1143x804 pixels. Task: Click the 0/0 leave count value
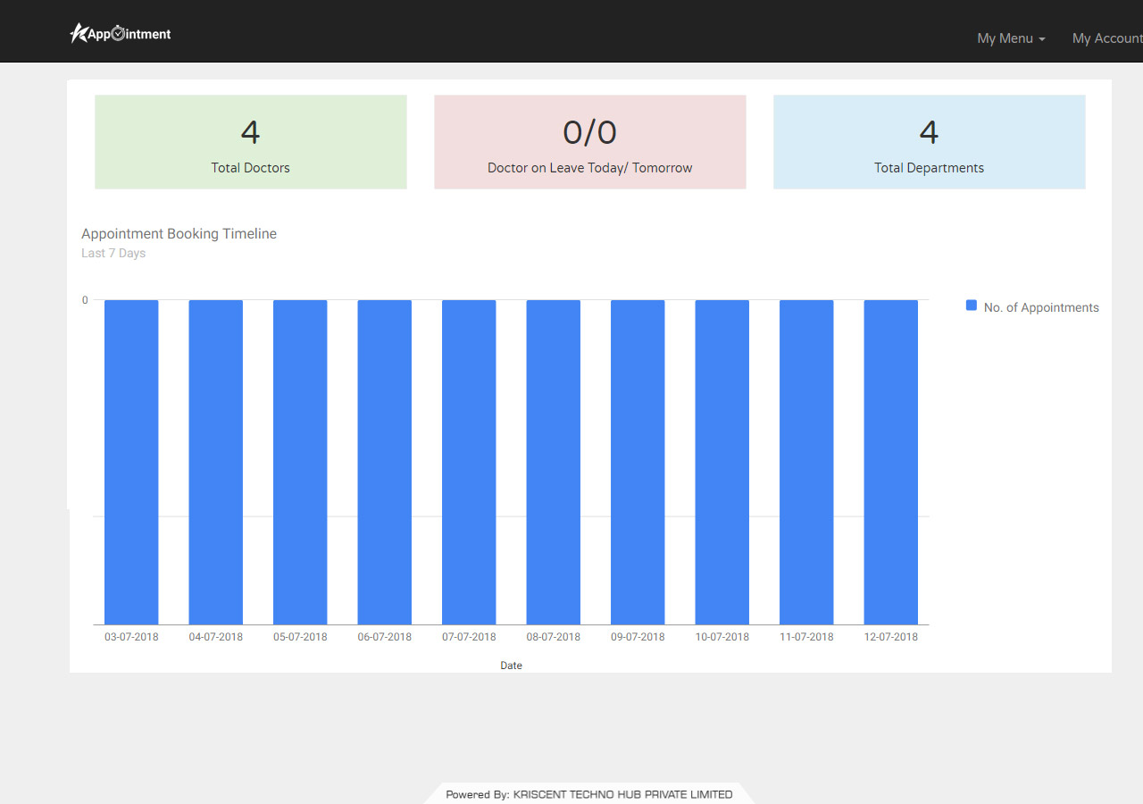(590, 132)
